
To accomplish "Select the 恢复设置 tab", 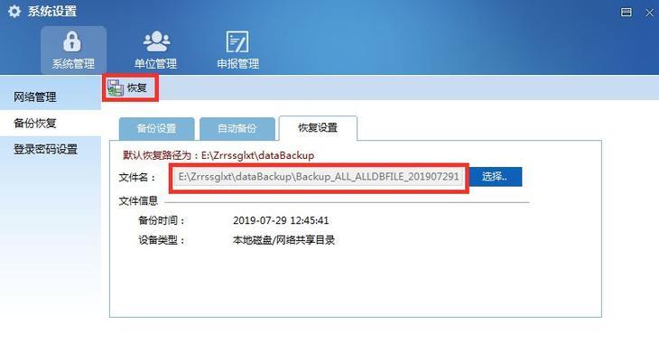I will point(318,128).
